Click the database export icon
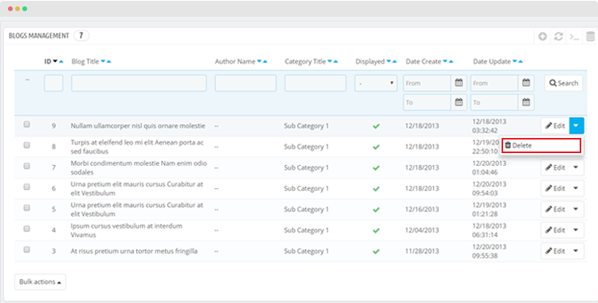This screenshot has width=598, height=303. coord(590,36)
